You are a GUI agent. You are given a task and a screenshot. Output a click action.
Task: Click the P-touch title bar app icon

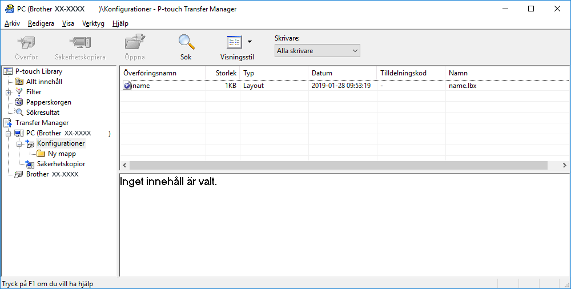(x=9, y=9)
